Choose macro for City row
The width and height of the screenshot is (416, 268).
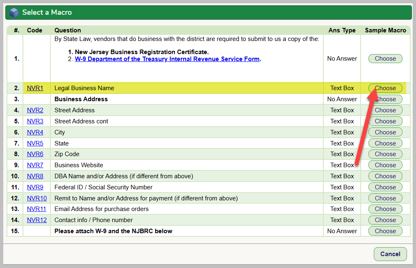(385, 132)
